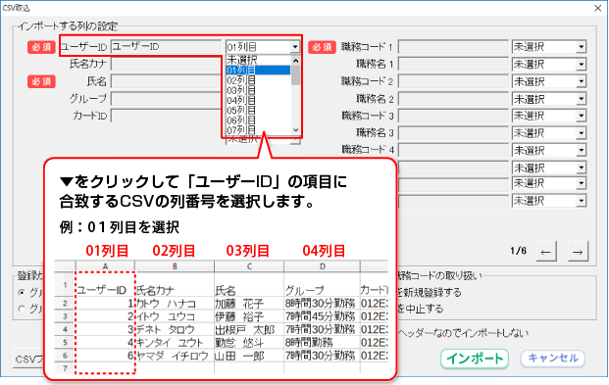Click the dropdown list's scroll-down arrow

point(295,130)
